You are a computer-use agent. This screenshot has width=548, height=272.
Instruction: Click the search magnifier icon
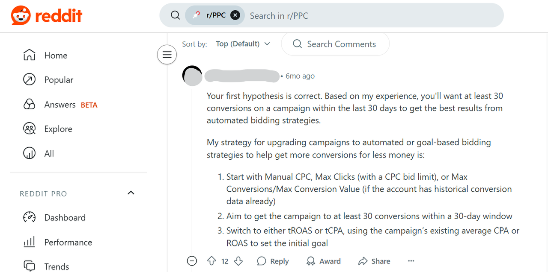175,15
